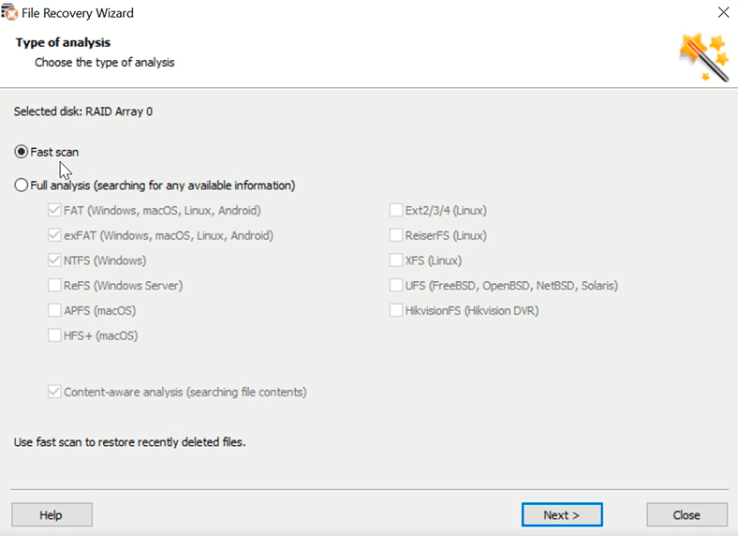Enable the Ext2/3/4 (Linux) checkbox
This screenshot has height=536, width=738.
pos(396,210)
